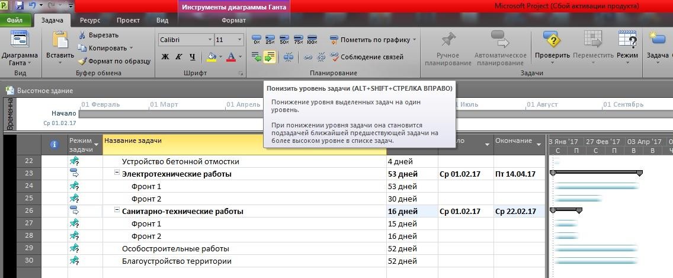The height and width of the screenshot is (278, 673).
Task: Switch to the Задача ribbon tab
Action: coord(52,20)
